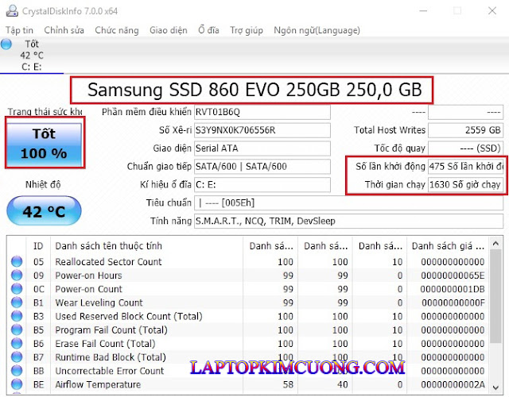The width and height of the screenshot is (509, 397).
Task: Click the status orb for Uncorrectable Error Count
Action: point(17,371)
